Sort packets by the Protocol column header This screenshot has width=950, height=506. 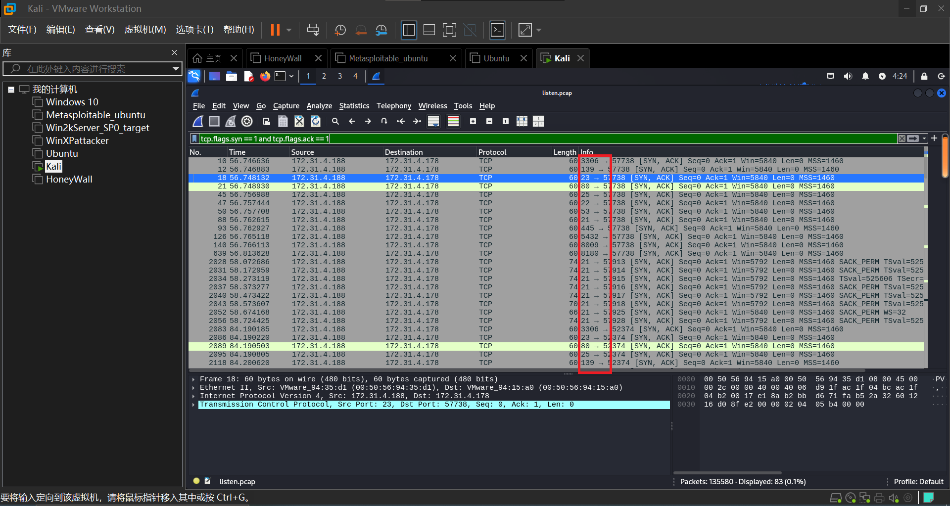[x=514, y=152]
